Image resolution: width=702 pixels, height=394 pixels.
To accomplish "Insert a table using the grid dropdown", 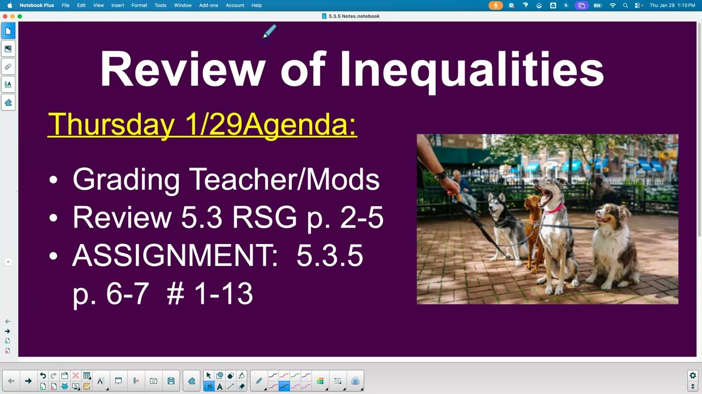I will click(x=87, y=375).
